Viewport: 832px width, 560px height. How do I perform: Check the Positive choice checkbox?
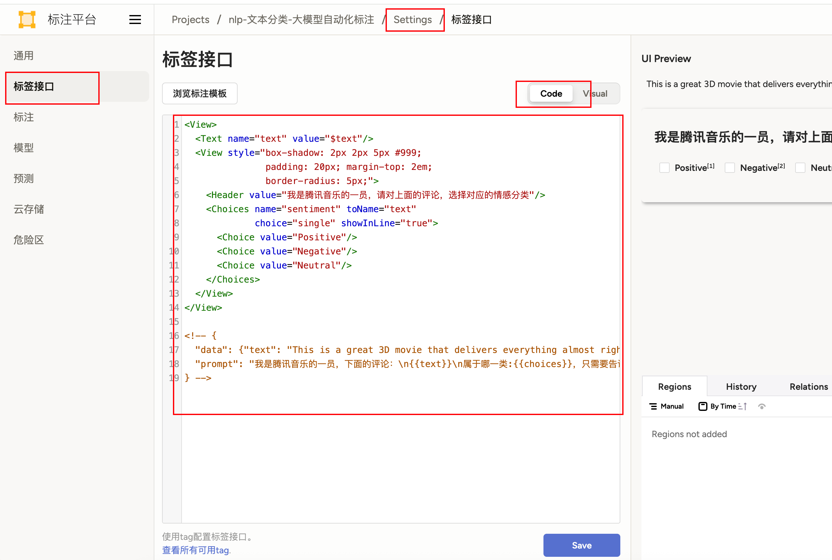click(665, 168)
